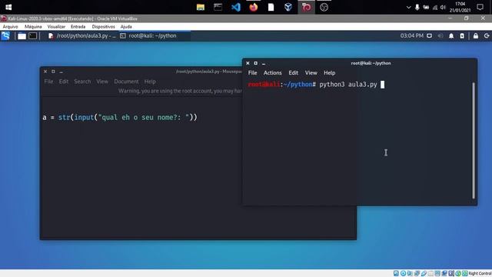Open Actions menu in terminal
The image size is (492, 277).
click(273, 73)
